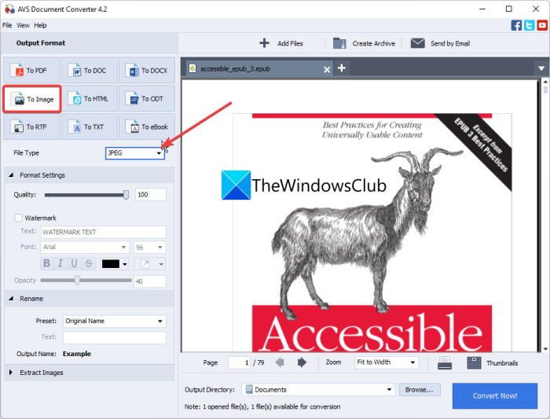Image resolution: width=550 pixels, height=419 pixels.
Task: Open the watermark orientation dropdown
Action: (x=149, y=264)
